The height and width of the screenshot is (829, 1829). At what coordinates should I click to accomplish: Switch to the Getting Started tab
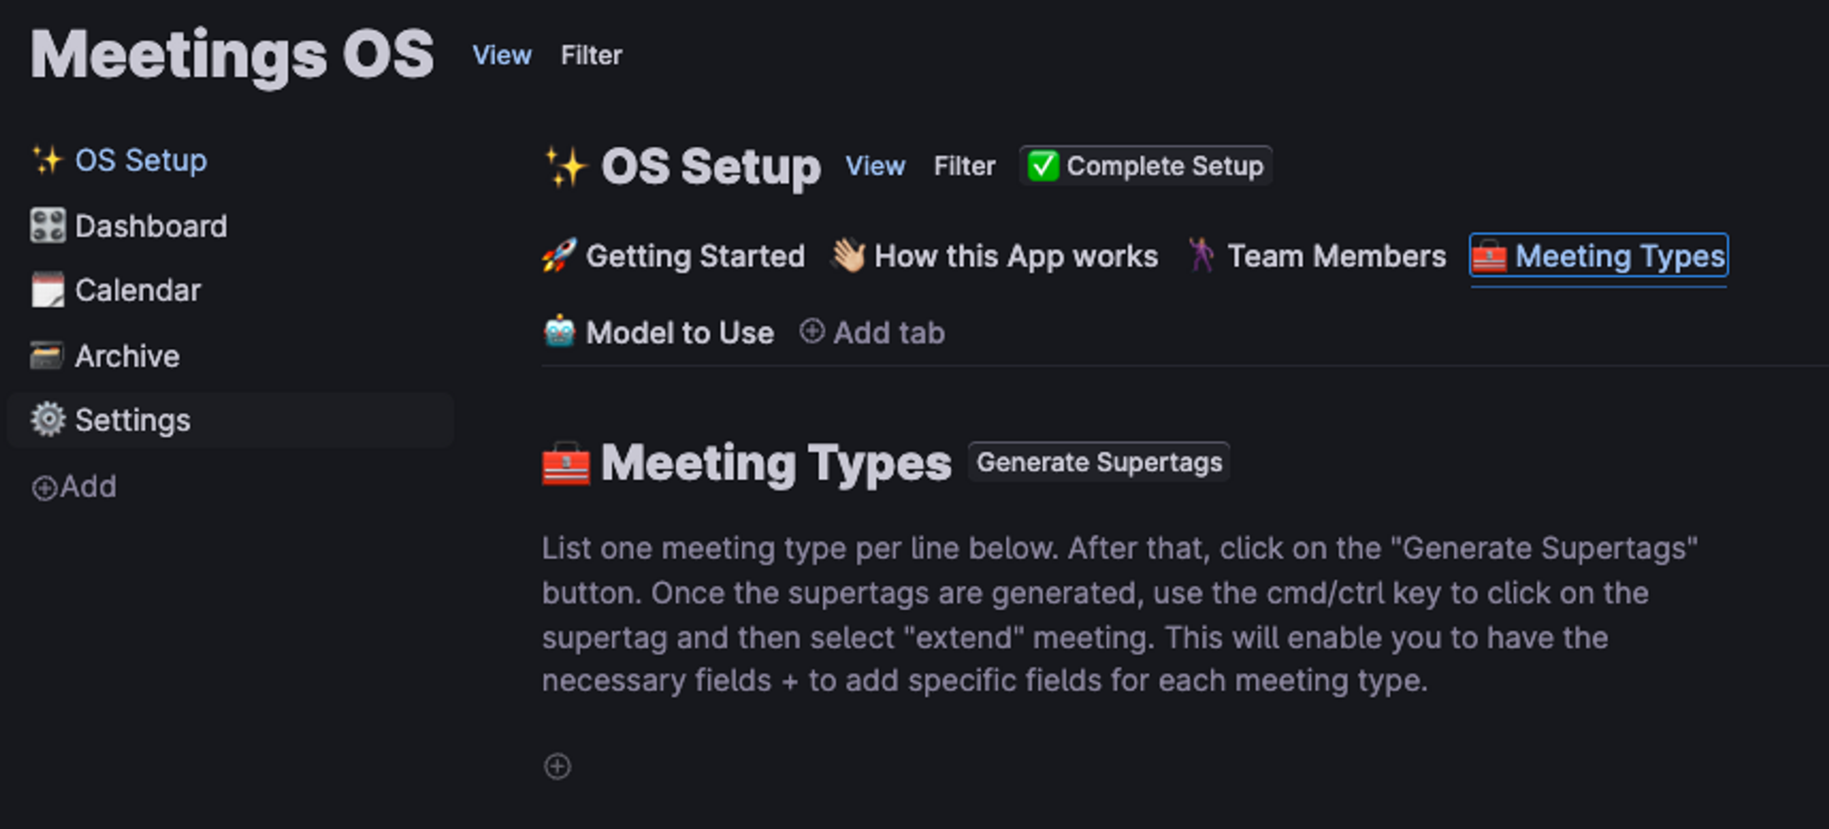[x=696, y=256]
